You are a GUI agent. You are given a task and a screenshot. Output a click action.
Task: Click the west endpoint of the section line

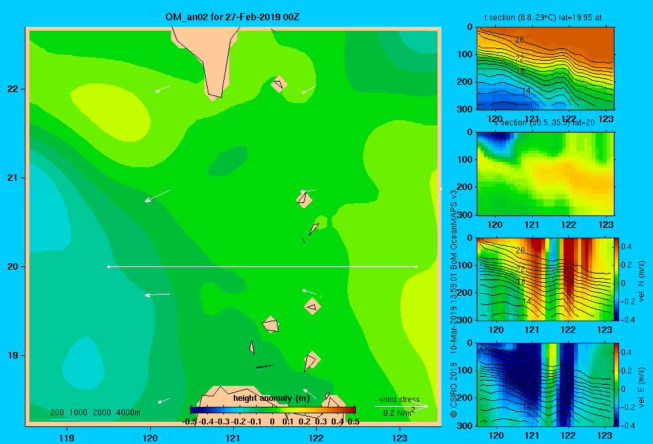(x=108, y=266)
